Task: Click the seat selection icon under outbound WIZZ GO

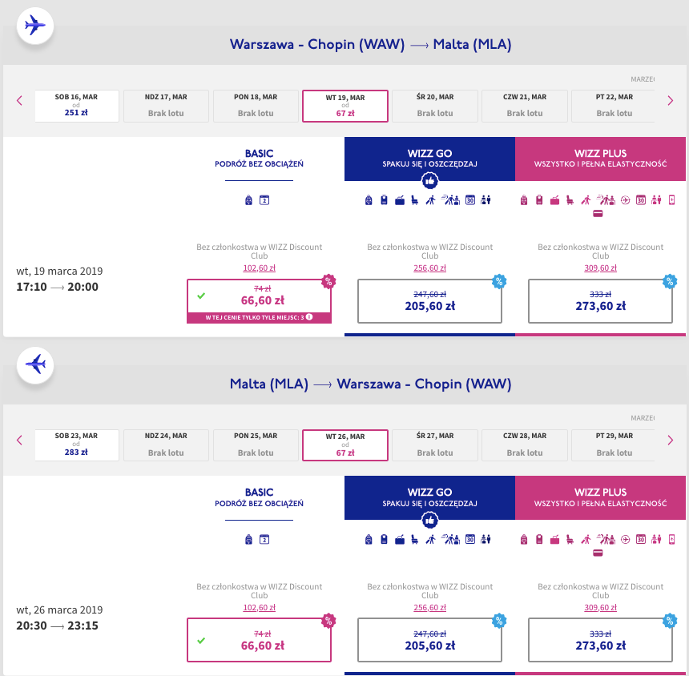Action: point(414,200)
